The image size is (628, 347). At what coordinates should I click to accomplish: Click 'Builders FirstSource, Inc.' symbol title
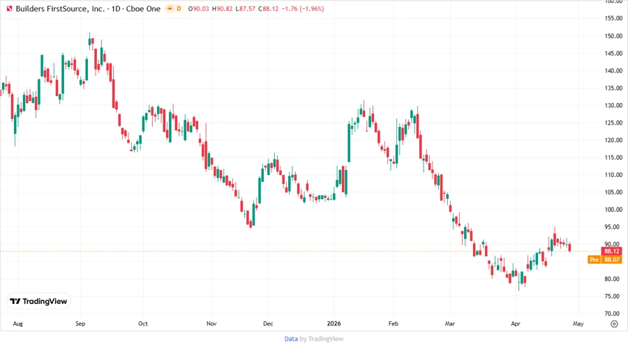[60, 8]
